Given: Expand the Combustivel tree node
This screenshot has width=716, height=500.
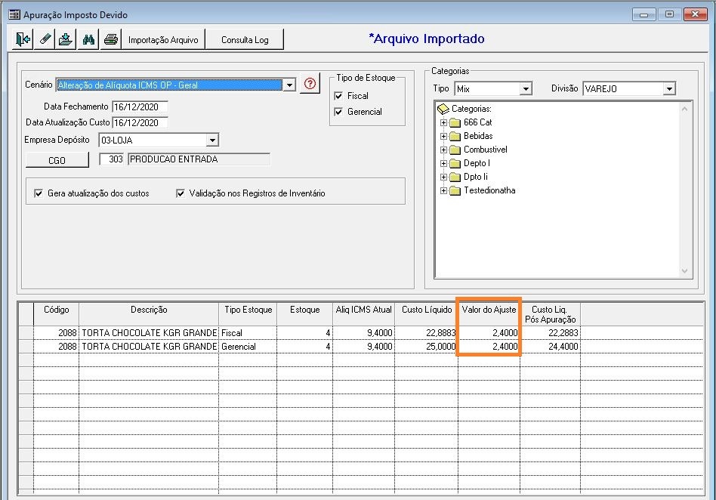Looking at the screenshot, I should point(443,150).
